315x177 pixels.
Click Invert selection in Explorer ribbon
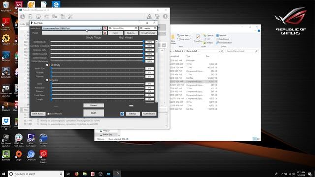point(224,43)
